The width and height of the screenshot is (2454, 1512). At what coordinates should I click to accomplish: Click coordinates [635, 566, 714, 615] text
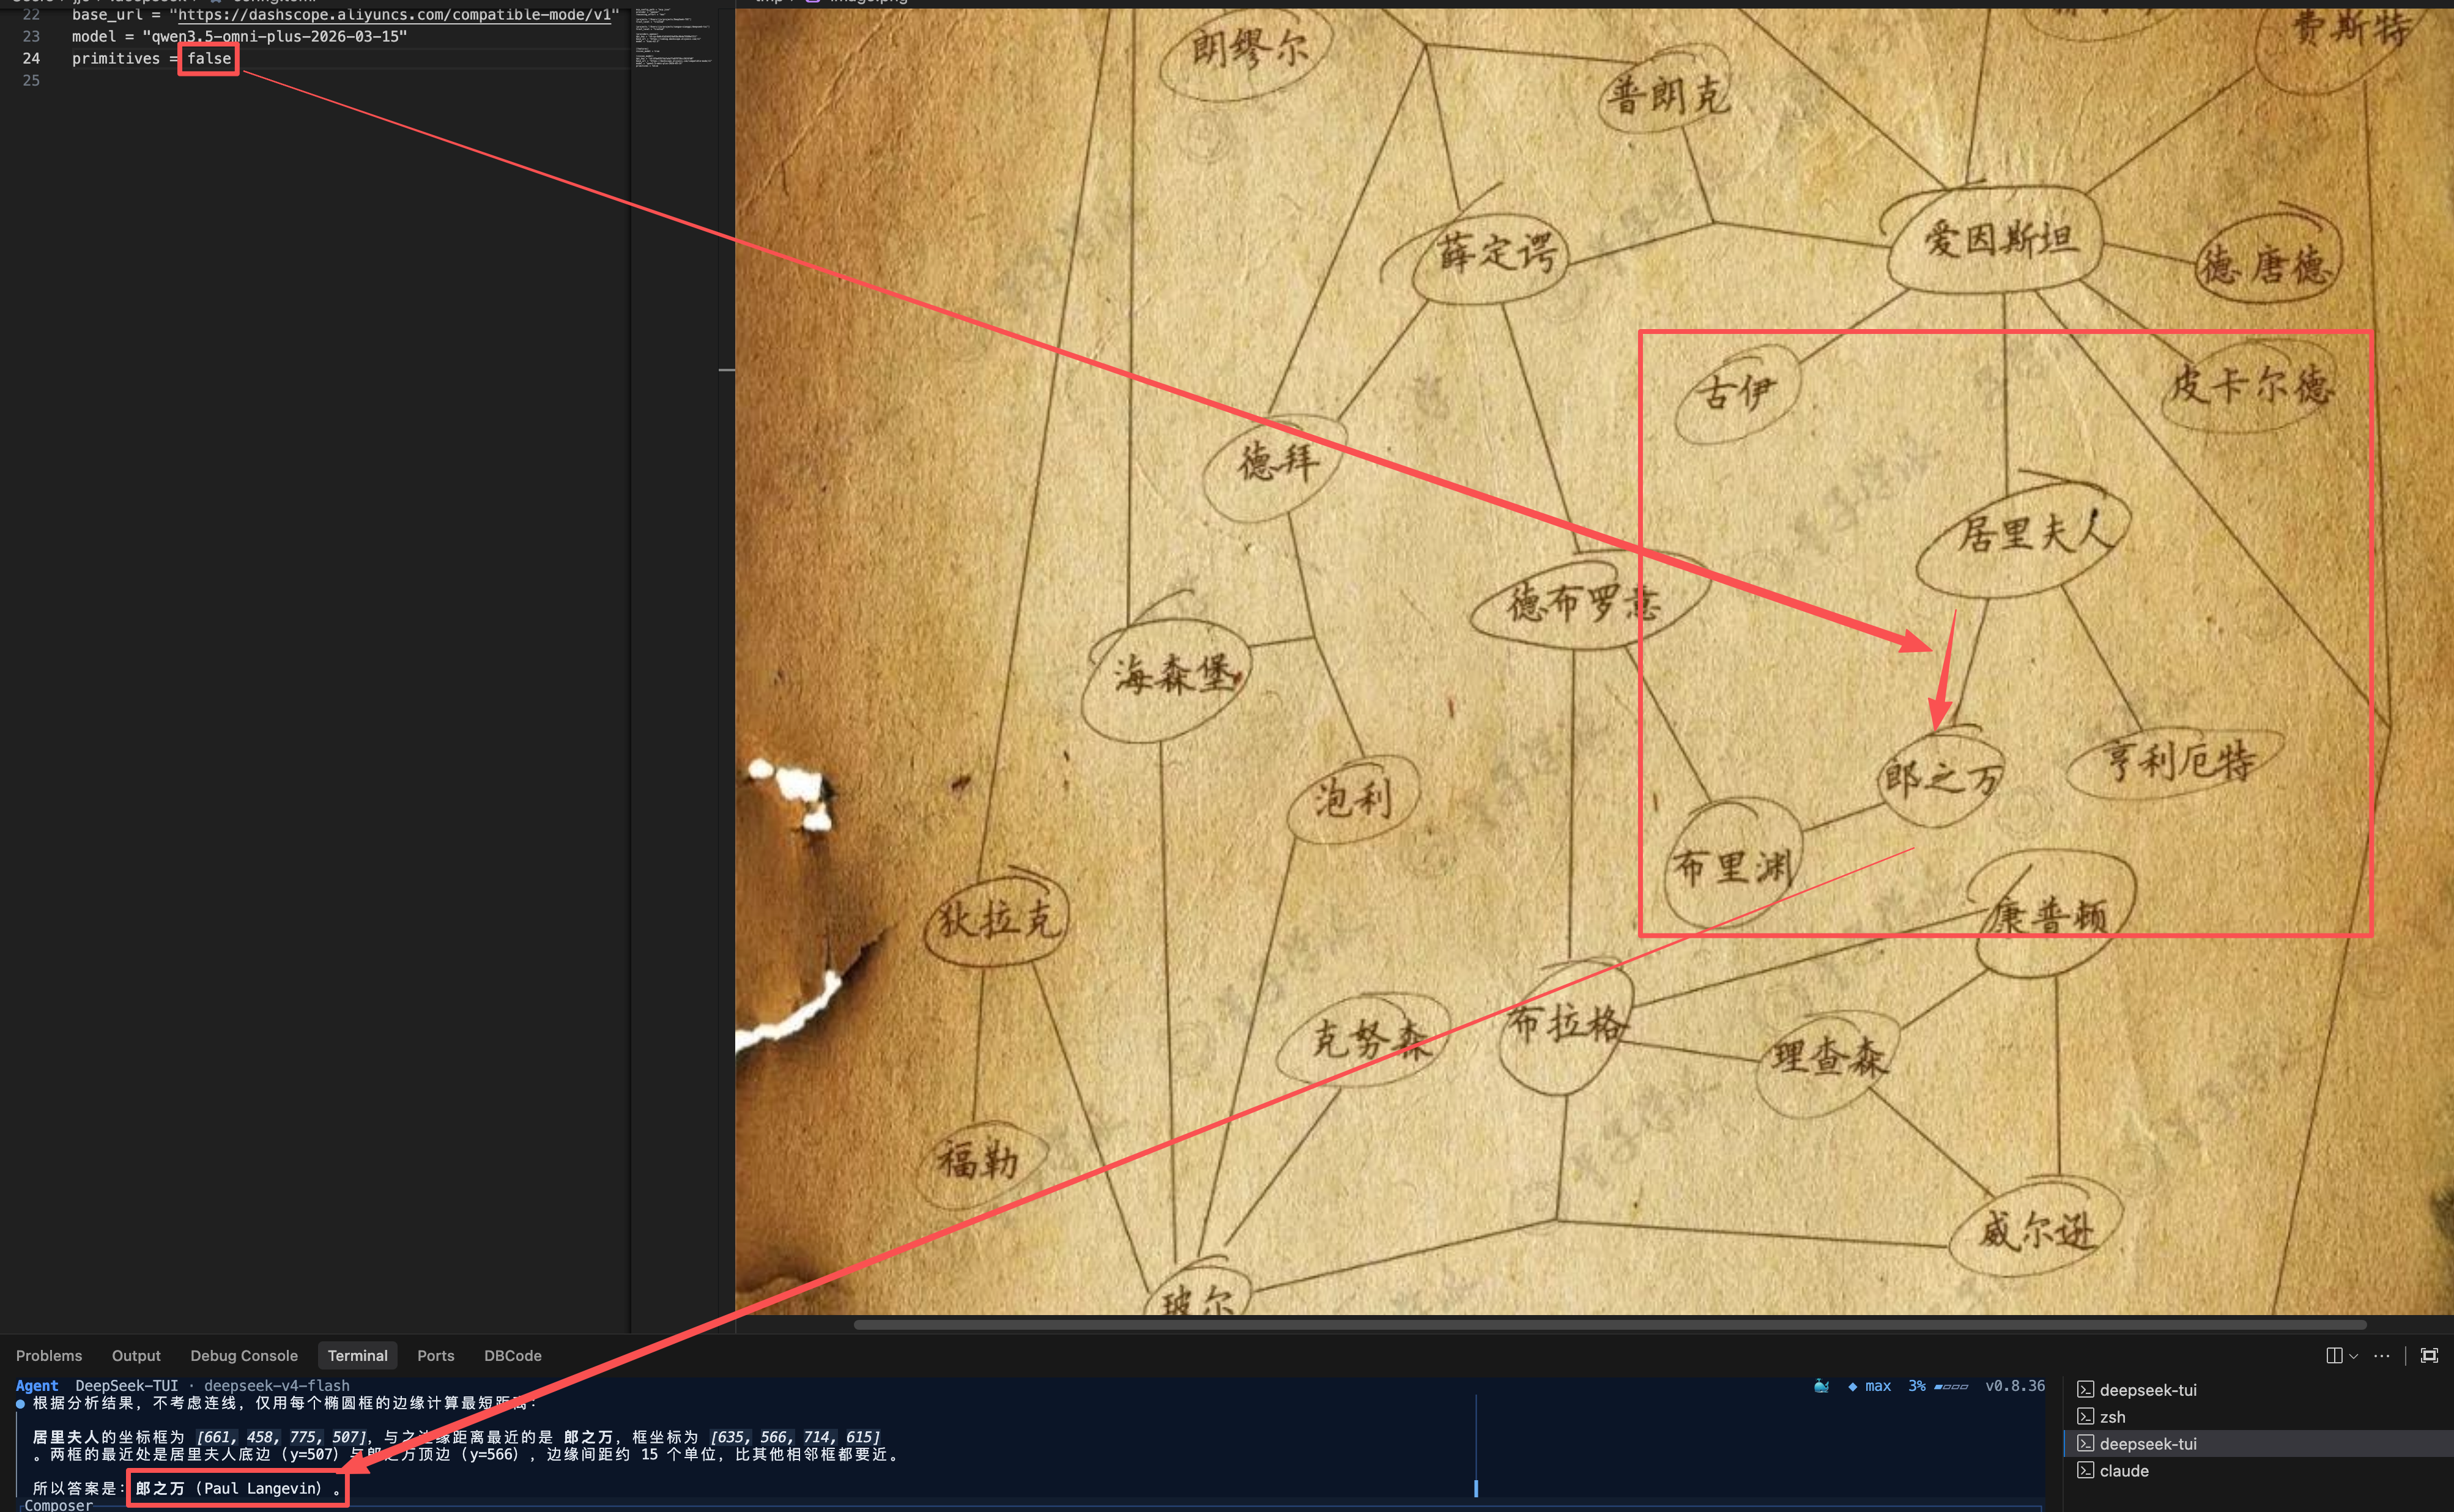tap(795, 1437)
